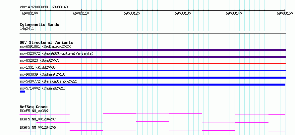Click the magenta intron line under NM_001284206
The image size is (295, 135).
click(152, 130)
